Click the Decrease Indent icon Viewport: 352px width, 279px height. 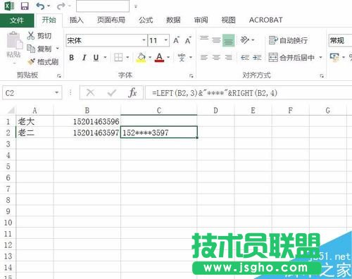[x=245, y=57]
